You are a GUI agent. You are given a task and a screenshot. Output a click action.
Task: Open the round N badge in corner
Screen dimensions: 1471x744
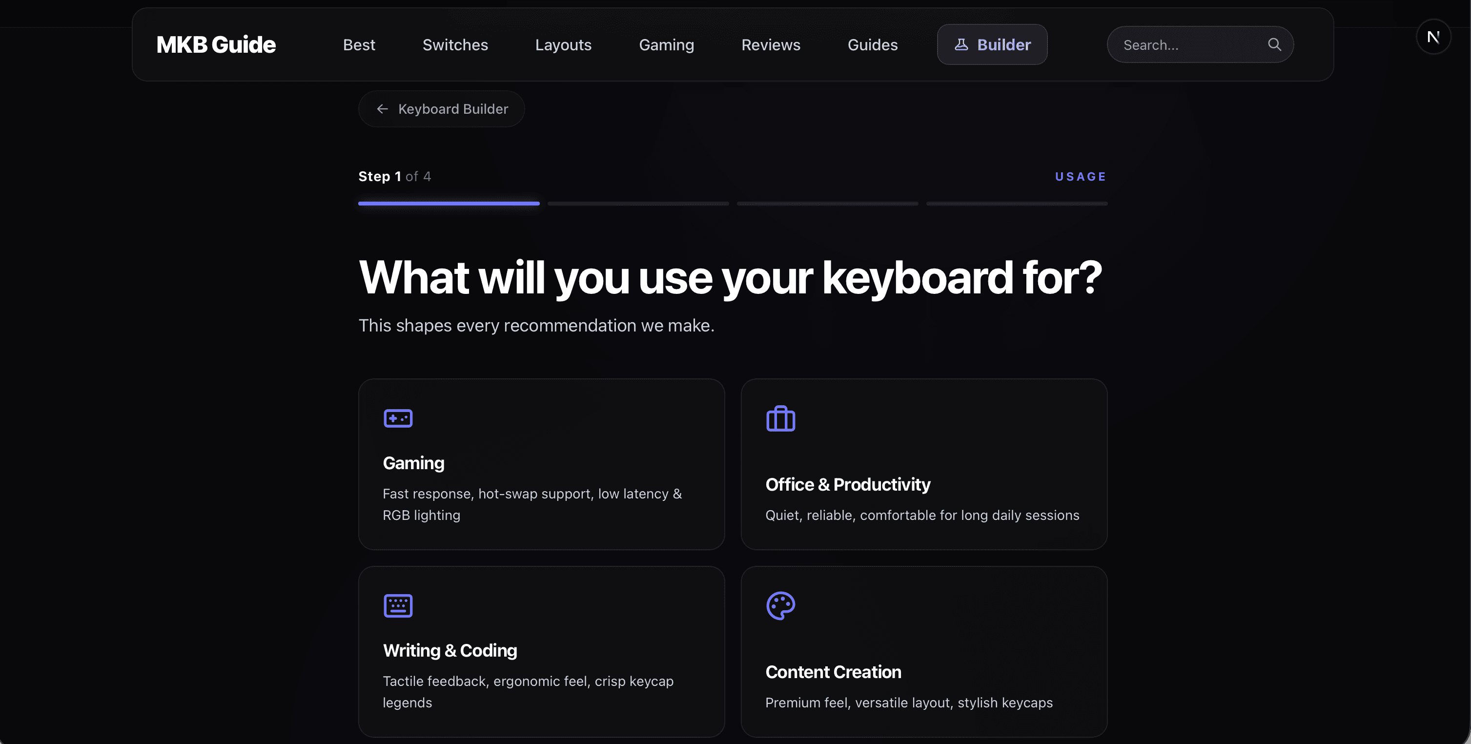pos(1433,37)
